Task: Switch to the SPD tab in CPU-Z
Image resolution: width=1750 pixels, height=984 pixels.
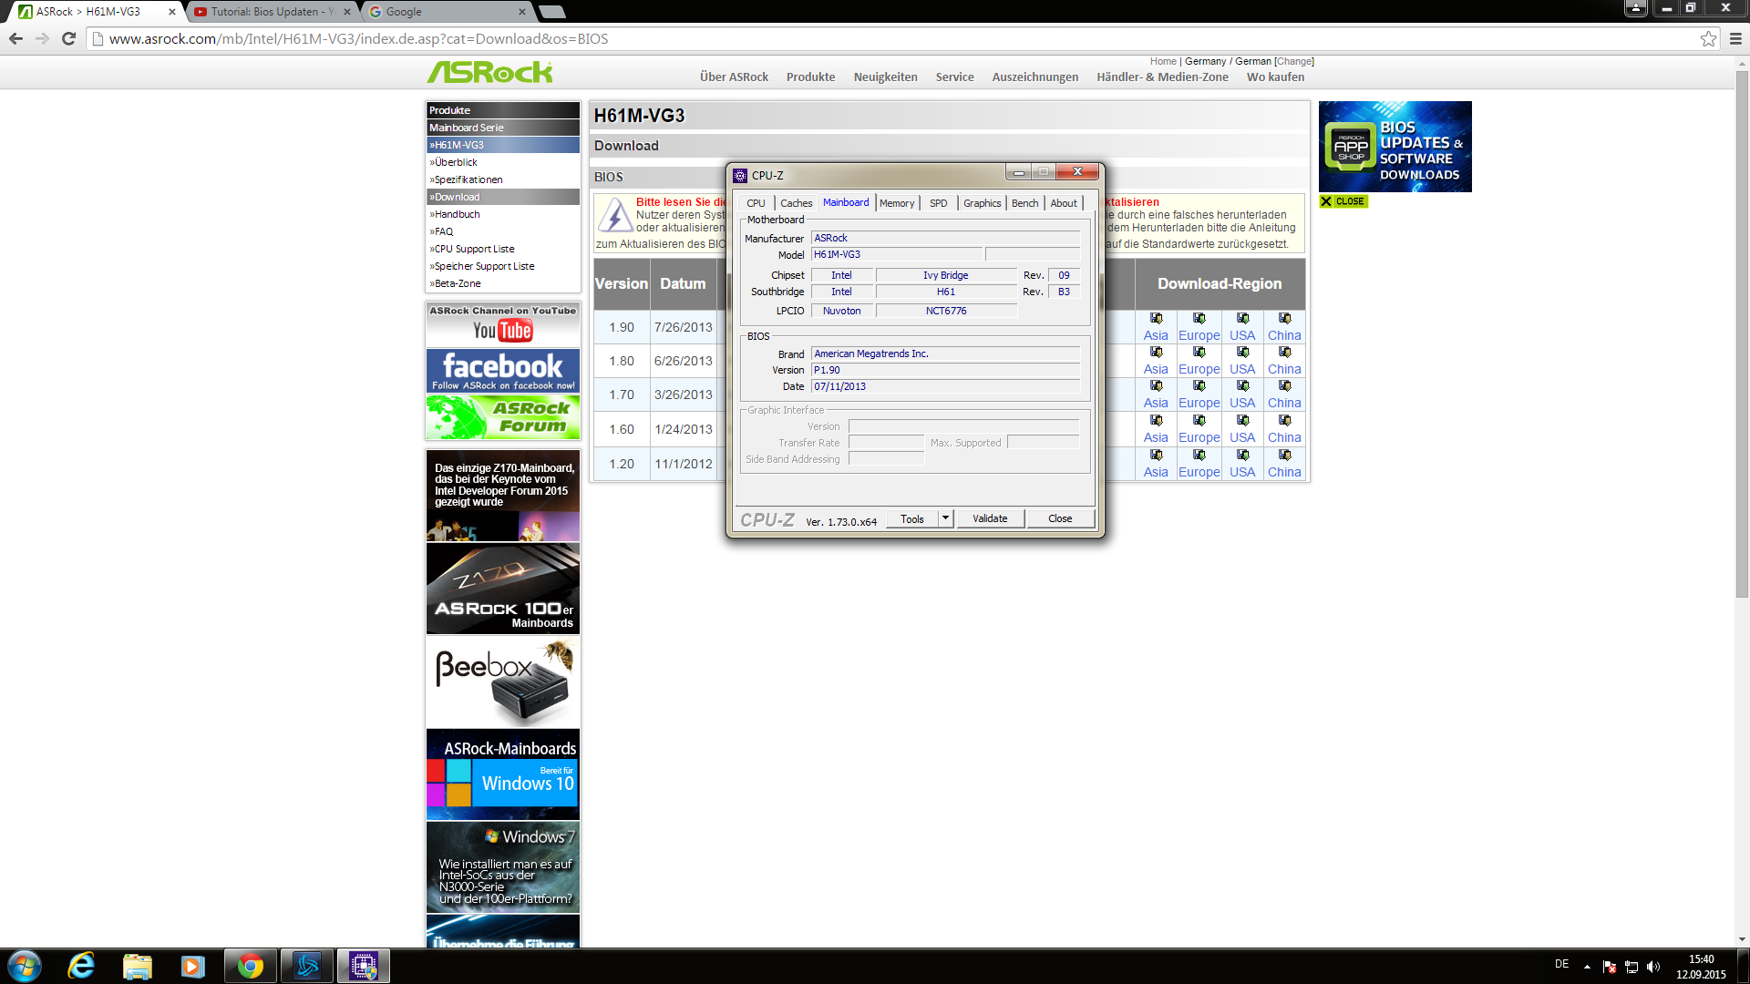Action: 938,203
